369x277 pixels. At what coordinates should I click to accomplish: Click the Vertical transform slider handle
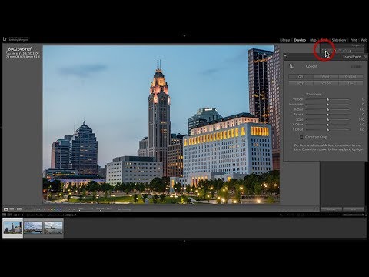coord(327,99)
